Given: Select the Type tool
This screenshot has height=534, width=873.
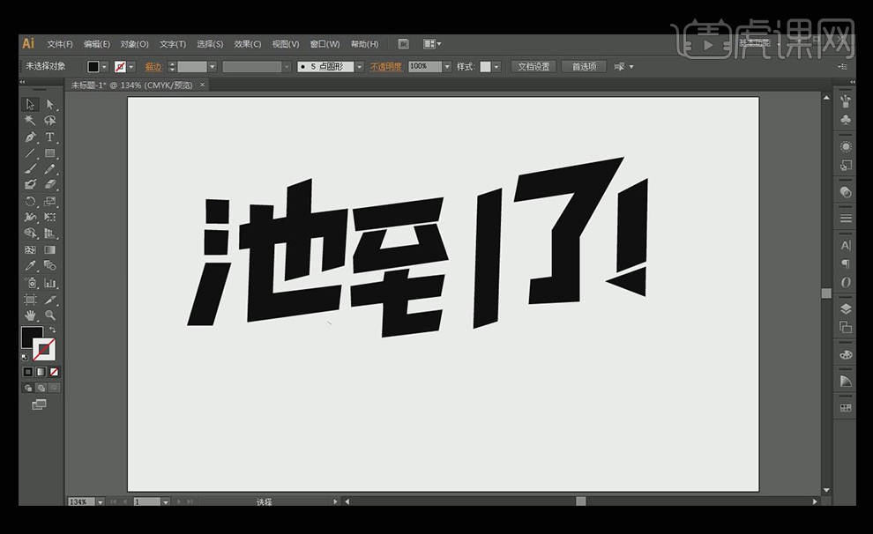Looking at the screenshot, I should [50, 137].
